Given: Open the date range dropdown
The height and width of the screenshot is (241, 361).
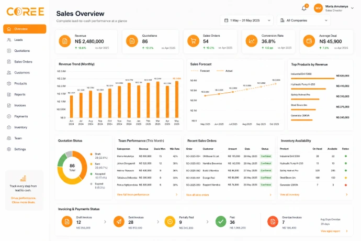Looking at the screenshot, I should coord(247,20).
